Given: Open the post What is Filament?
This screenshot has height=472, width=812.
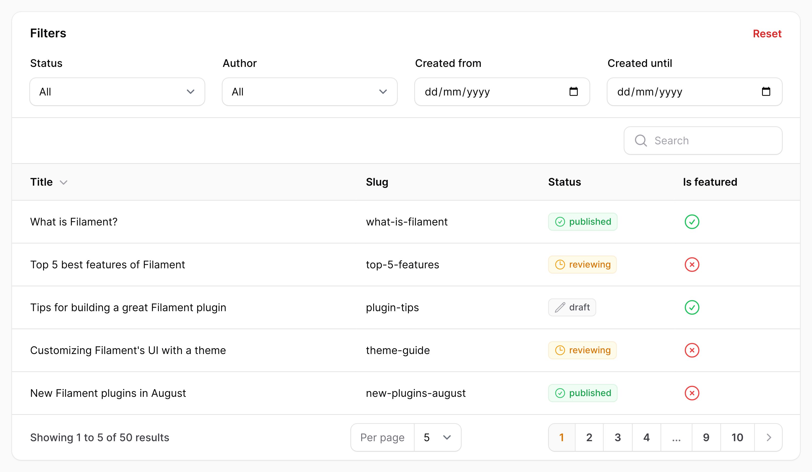Looking at the screenshot, I should (x=74, y=222).
